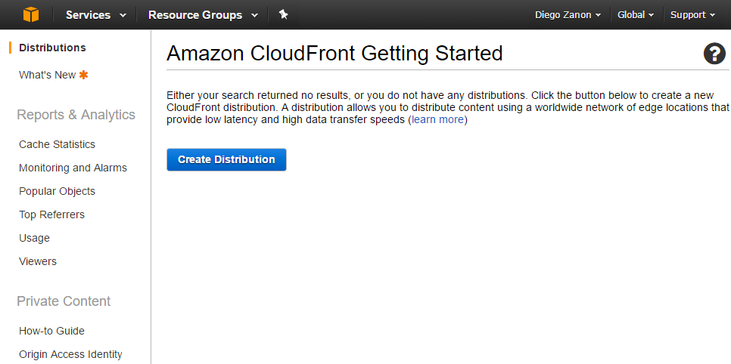
Task: Click the orange AWS cube logo
Action: (31, 14)
